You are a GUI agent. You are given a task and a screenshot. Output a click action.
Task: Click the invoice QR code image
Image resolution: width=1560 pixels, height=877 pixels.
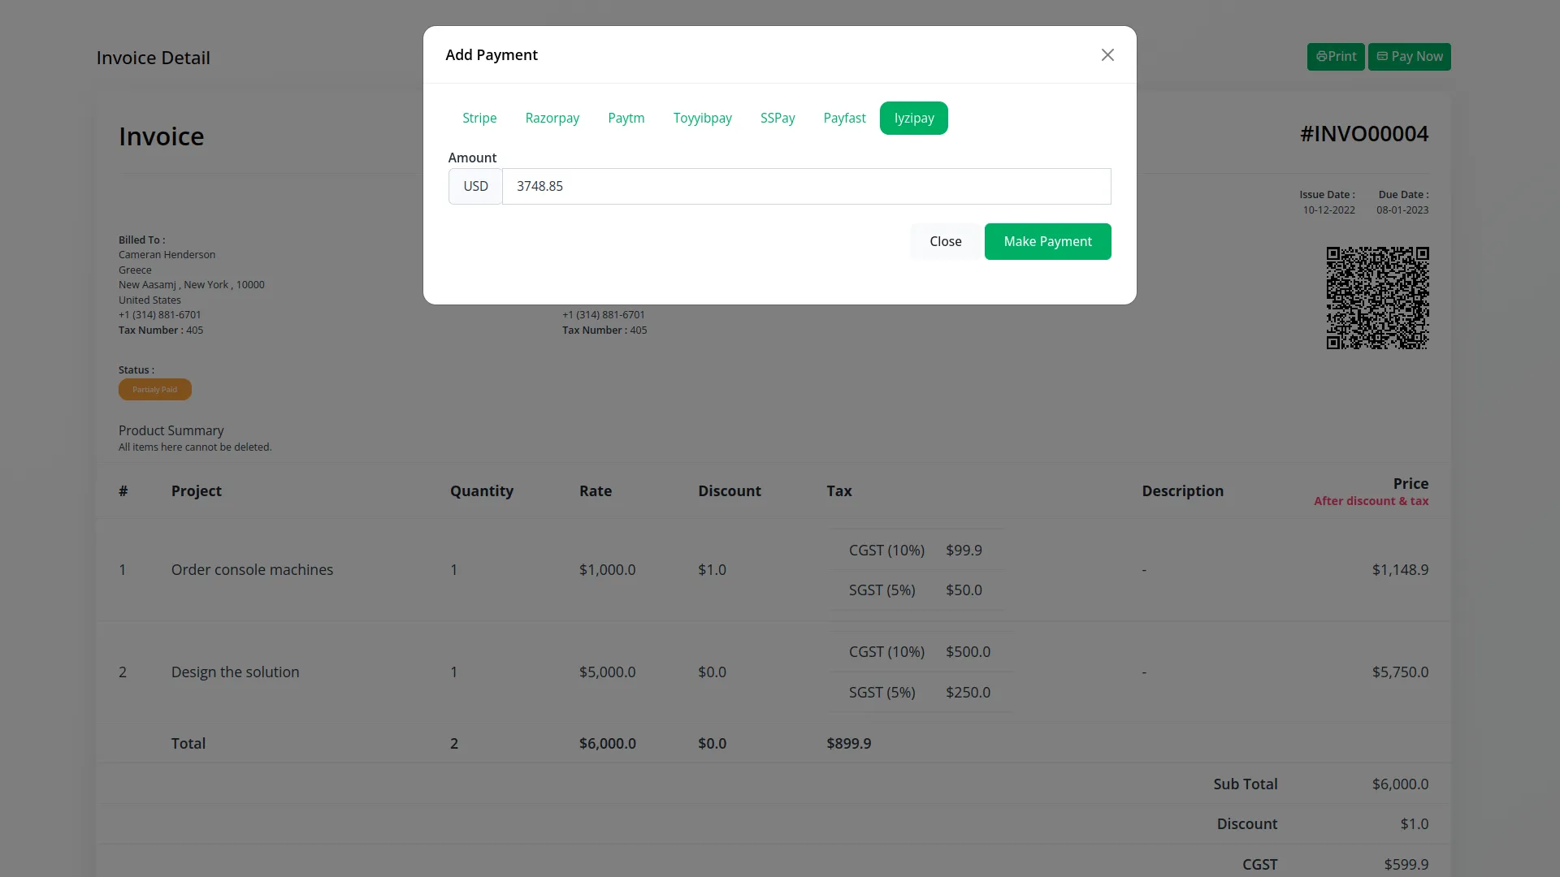1377,298
